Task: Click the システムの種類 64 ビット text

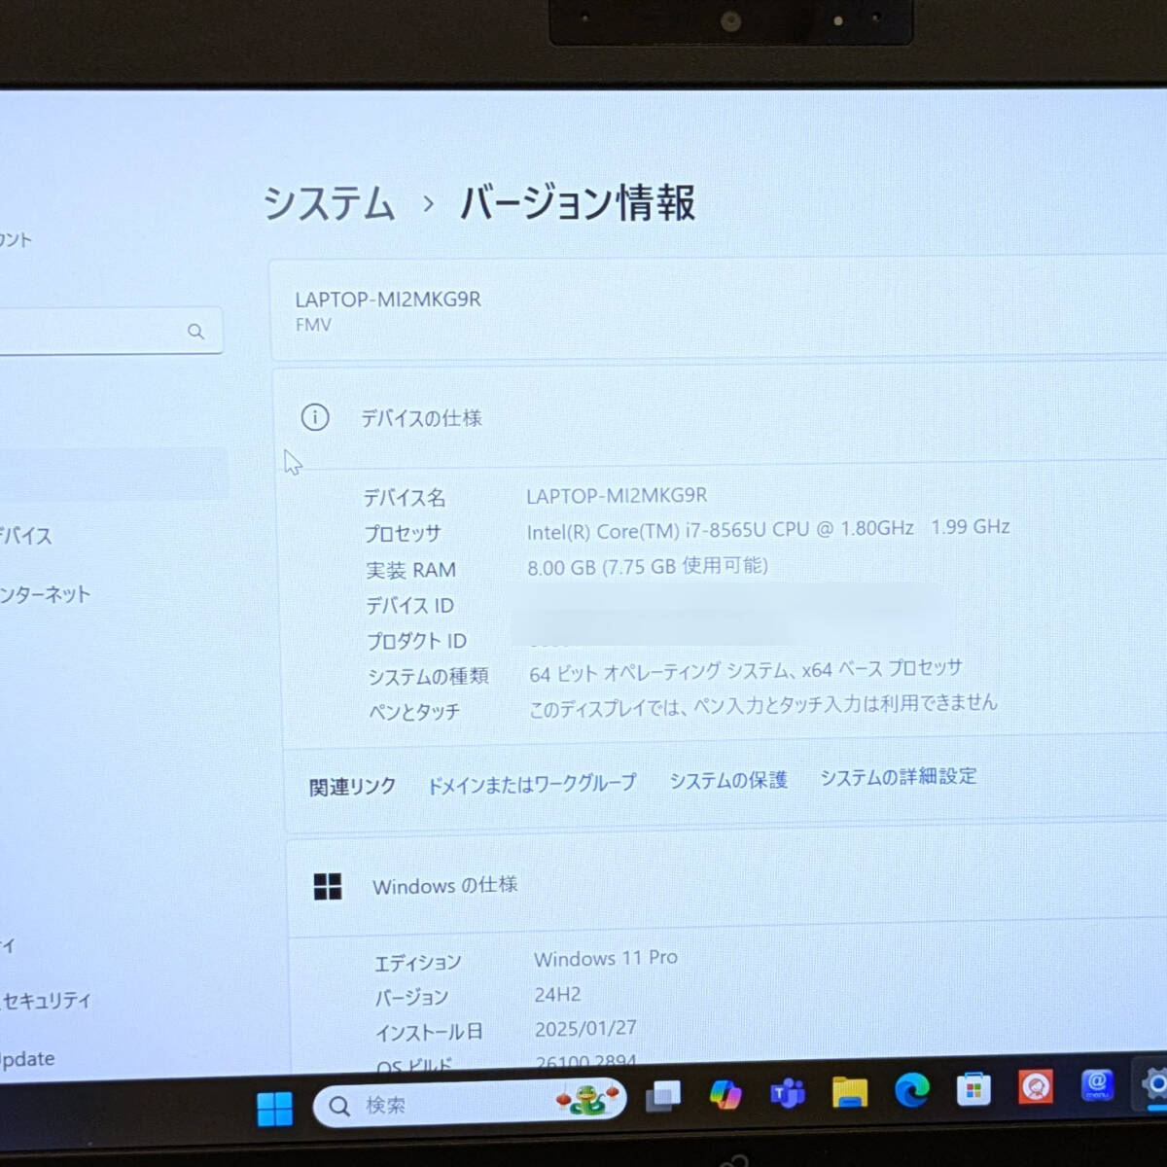Action: 746,670
